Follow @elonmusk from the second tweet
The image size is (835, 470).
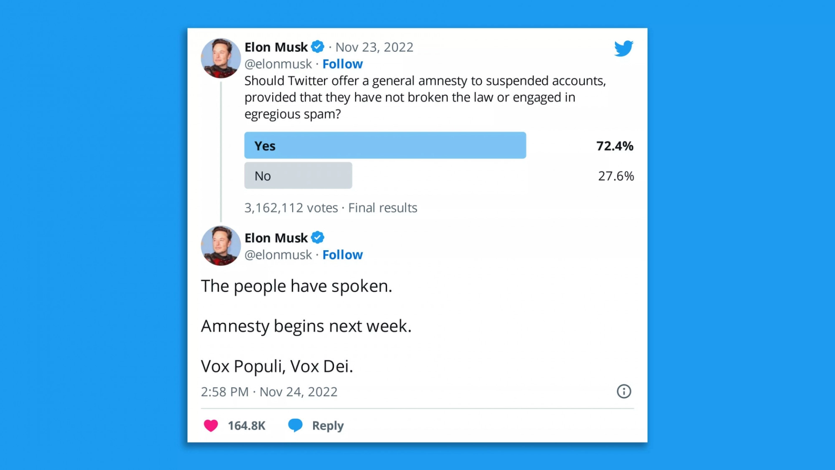pos(342,255)
